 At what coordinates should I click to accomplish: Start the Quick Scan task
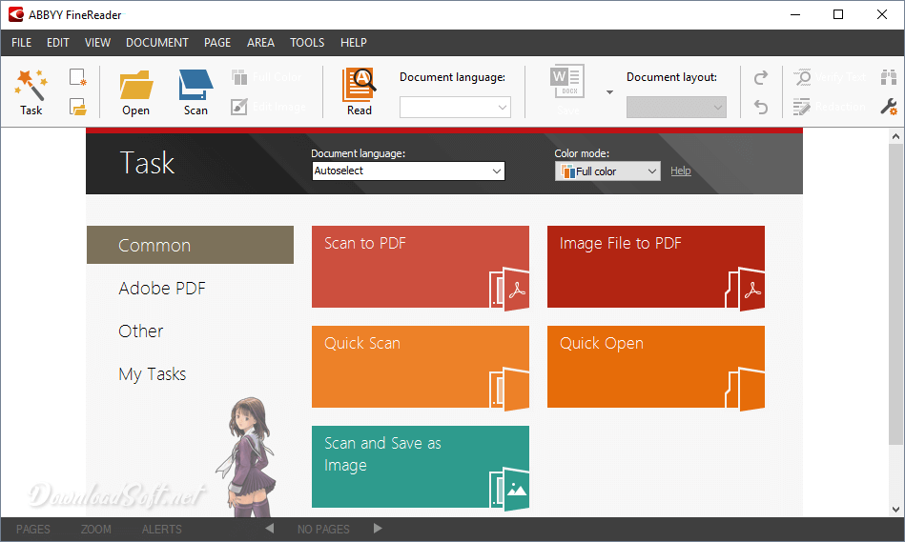(421, 367)
